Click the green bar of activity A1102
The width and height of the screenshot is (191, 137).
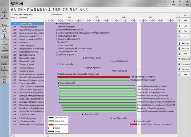[x=94, y=80]
